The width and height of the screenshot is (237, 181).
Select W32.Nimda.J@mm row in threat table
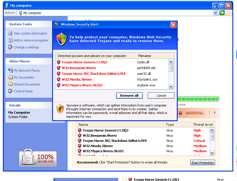tap(98, 146)
